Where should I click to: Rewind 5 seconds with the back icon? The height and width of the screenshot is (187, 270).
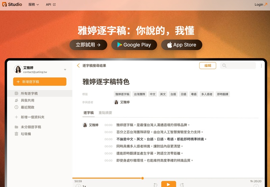[x=155, y=185]
